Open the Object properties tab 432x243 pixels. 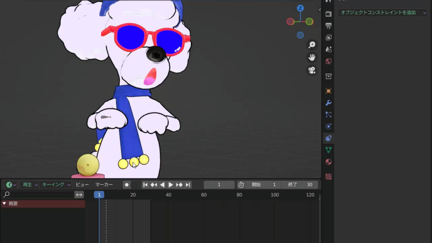(328, 91)
